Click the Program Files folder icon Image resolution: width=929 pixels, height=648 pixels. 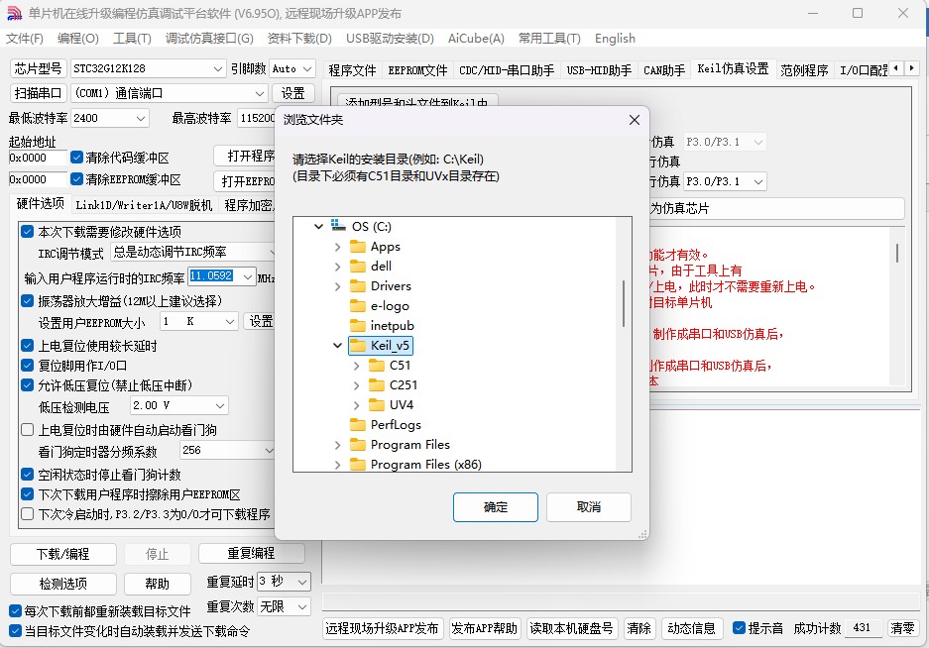pyautogui.click(x=357, y=445)
